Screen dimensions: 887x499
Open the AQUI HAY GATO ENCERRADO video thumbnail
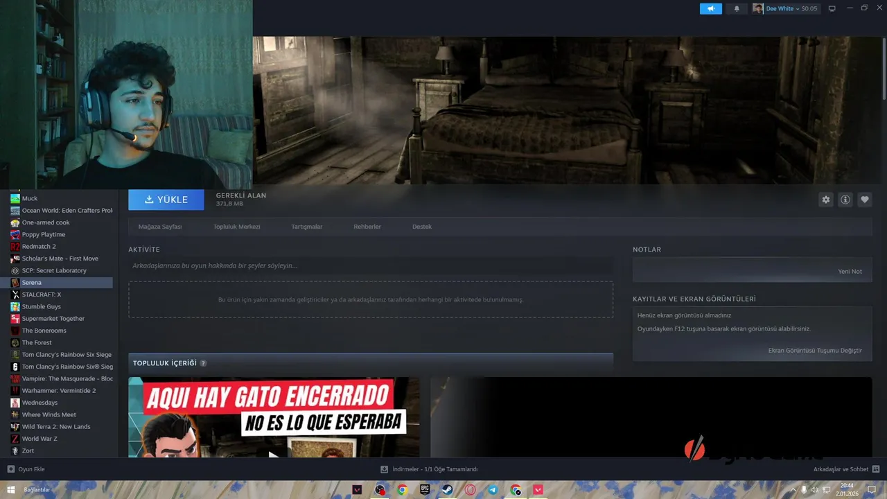click(x=274, y=417)
